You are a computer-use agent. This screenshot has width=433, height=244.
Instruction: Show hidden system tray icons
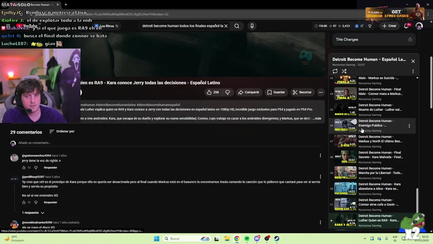365,239
